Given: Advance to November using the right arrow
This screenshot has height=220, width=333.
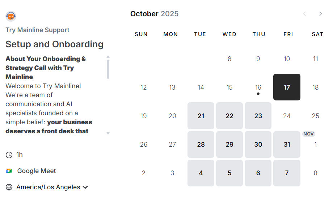Looking at the screenshot, I should tap(320, 14).
